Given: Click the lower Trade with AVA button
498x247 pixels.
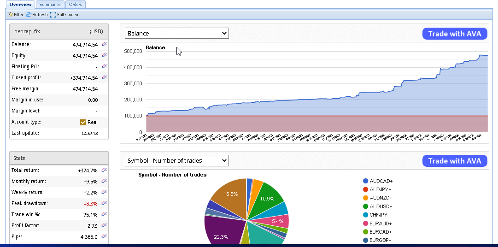Looking at the screenshot, I should [x=454, y=161].
